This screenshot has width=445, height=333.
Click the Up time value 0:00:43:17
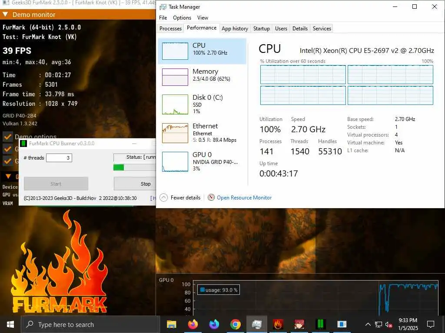tap(279, 173)
